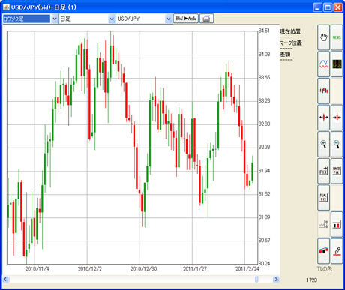Select the hand pan tool
The image size is (345, 290).
tap(324, 37)
